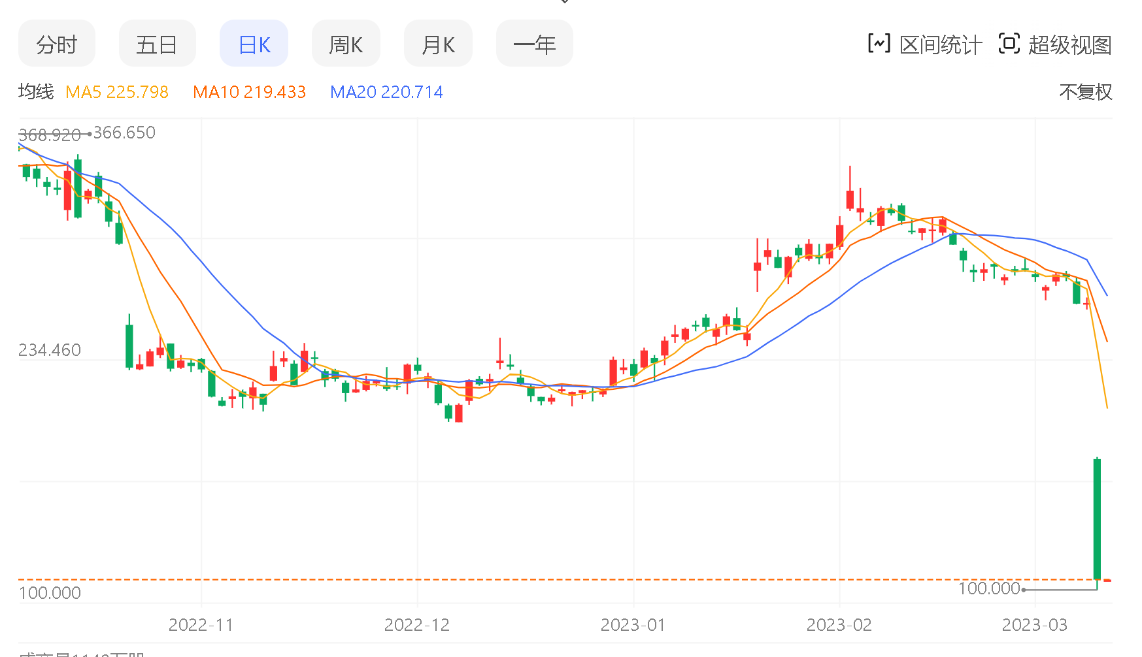Click the 368.920 high price label
This screenshot has height=657, width=1142.
click(x=50, y=135)
